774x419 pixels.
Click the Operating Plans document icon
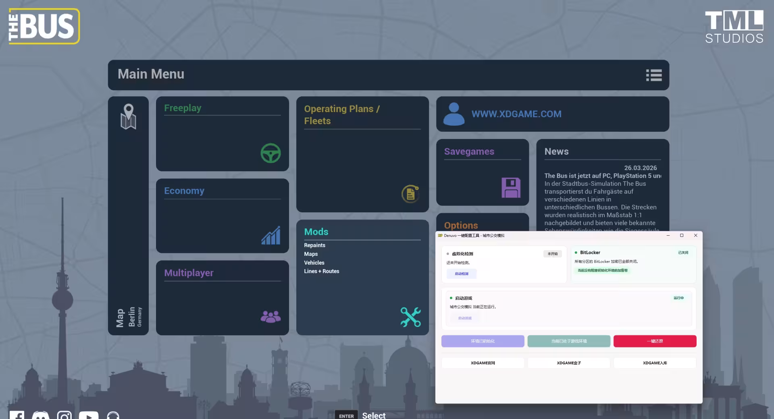click(410, 194)
